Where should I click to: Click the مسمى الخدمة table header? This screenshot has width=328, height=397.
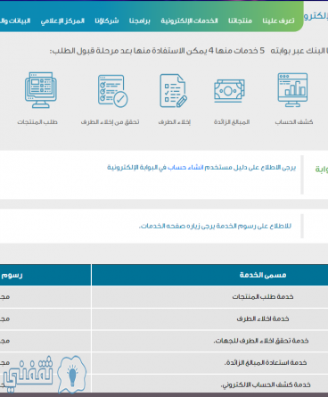(x=263, y=275)
